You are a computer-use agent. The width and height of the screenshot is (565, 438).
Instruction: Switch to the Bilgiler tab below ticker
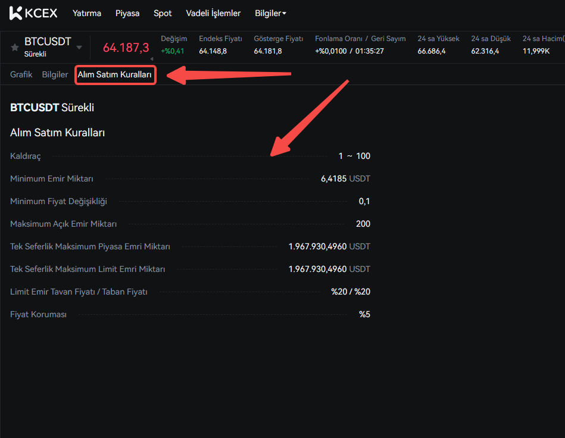tap(55, 75)
